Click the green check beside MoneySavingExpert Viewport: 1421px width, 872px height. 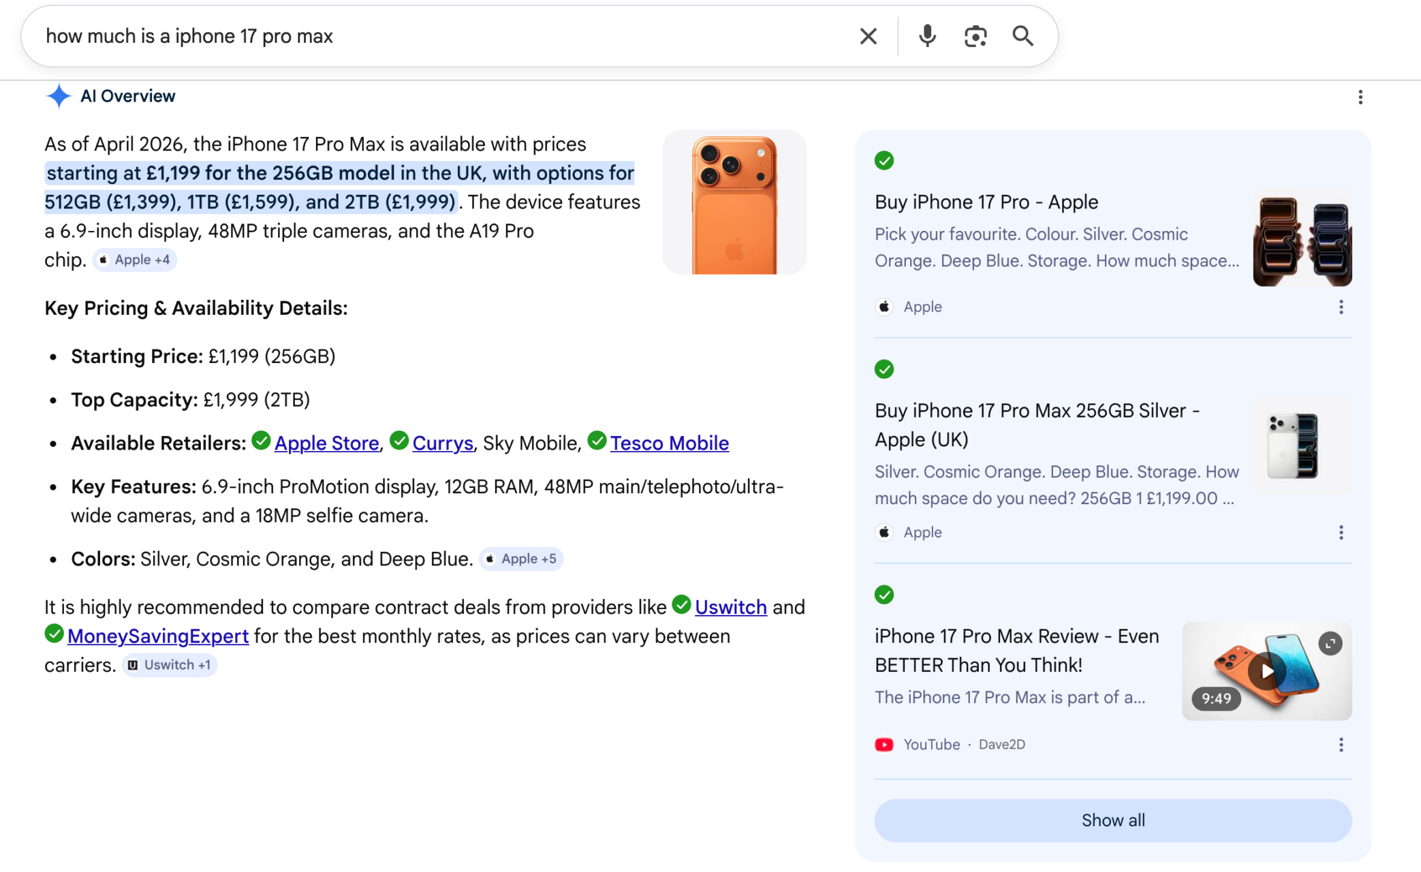coord(54,634)
